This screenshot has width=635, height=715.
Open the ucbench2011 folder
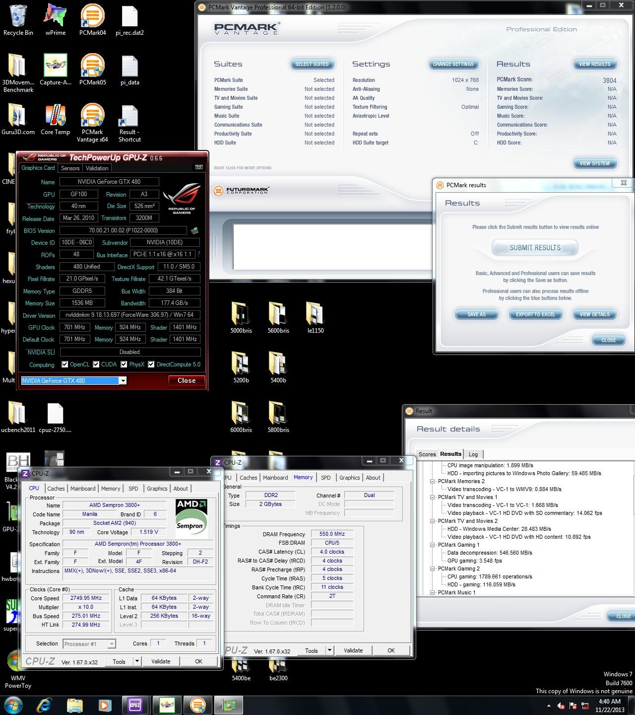tap(18, 417)
